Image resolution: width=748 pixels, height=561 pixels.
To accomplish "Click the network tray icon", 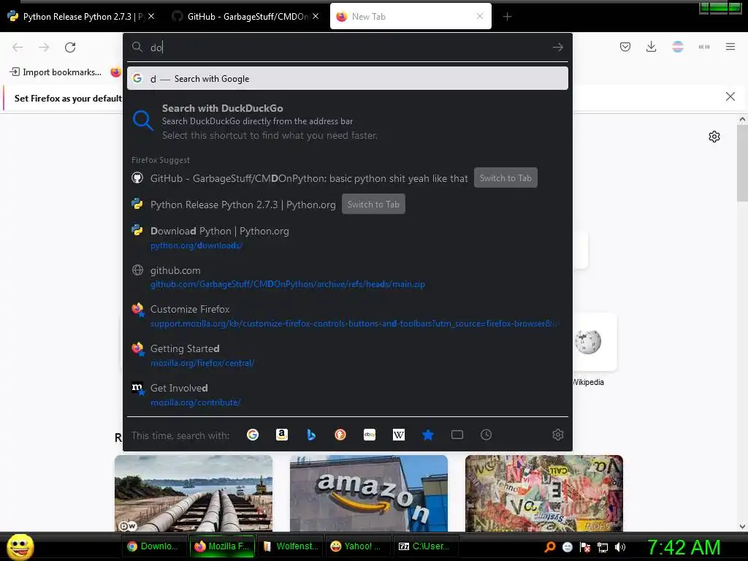I will coord(603,547).
